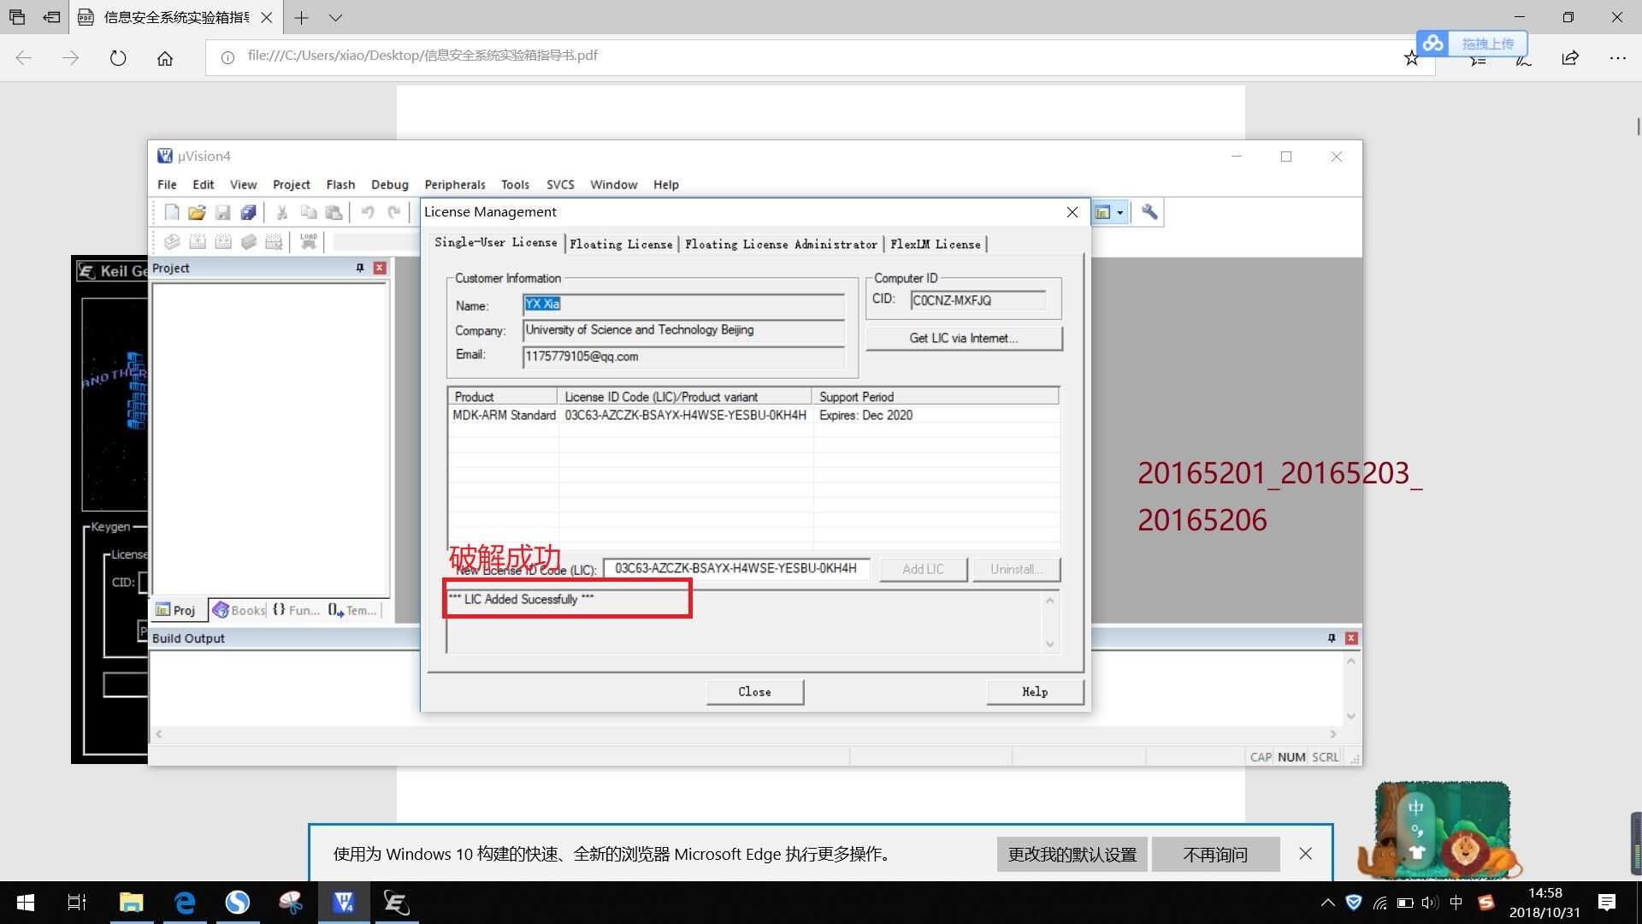Open File Explorer from taskbar

(131, 903)
